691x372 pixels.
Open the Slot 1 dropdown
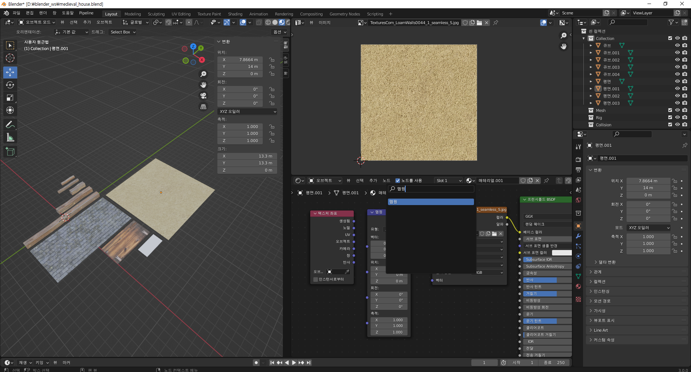coord(448,181)
